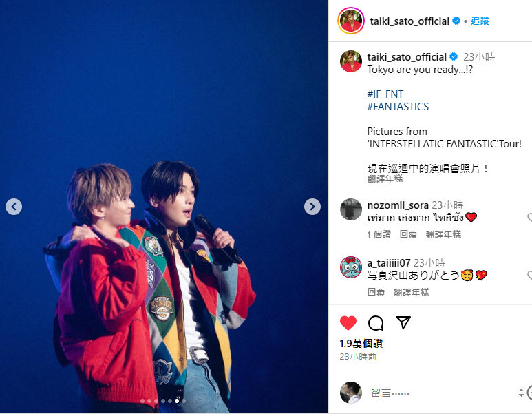Unlike the post via red heart icon
Screen dimensions: 532x414
point(348,322)
